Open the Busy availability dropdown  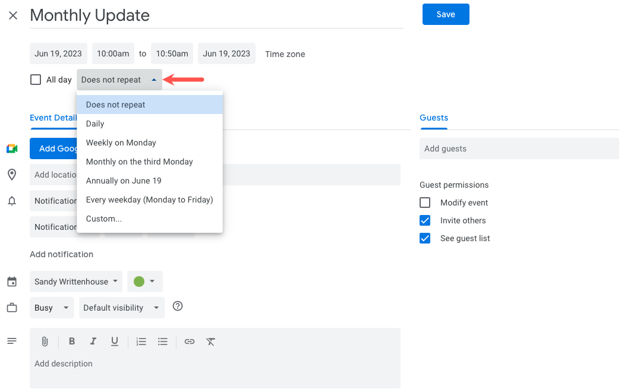coord(52,308)
